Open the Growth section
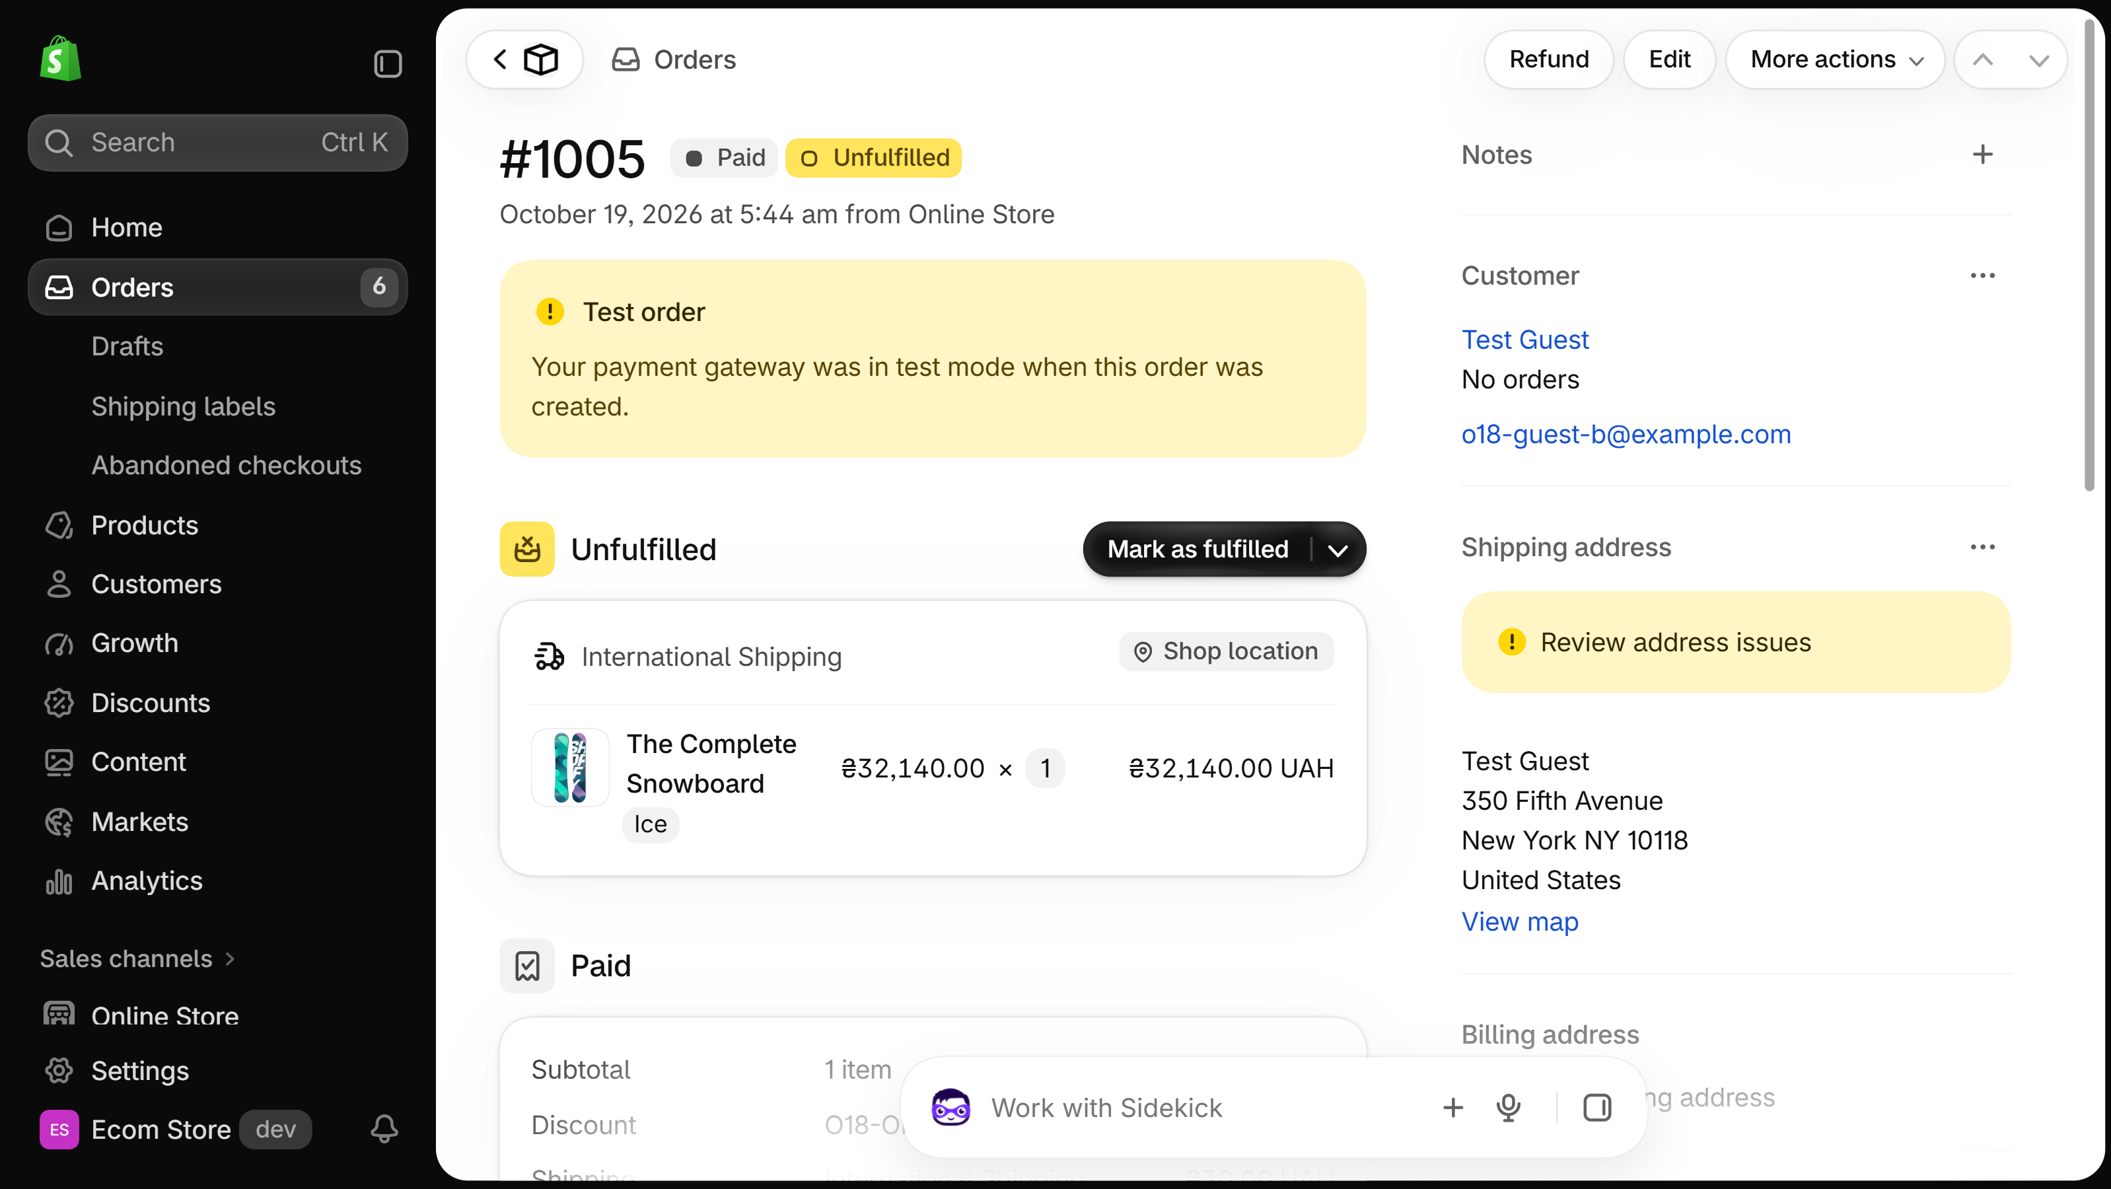The width and height of the screenshot is (2111, 1189). tap(217, 643)
